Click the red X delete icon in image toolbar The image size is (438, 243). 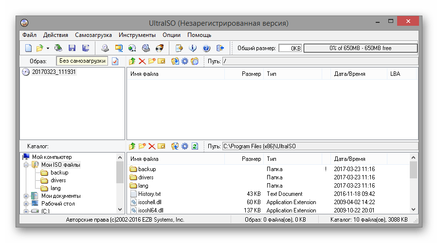click(142, 61)
